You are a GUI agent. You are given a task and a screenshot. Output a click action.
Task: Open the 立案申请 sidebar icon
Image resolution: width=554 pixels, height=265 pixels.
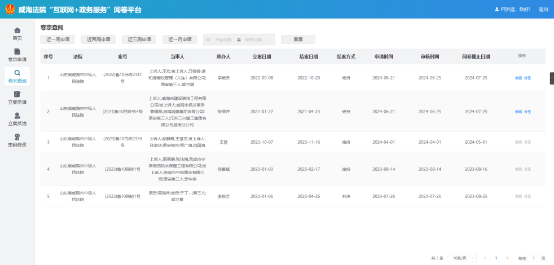coord(17,95)
